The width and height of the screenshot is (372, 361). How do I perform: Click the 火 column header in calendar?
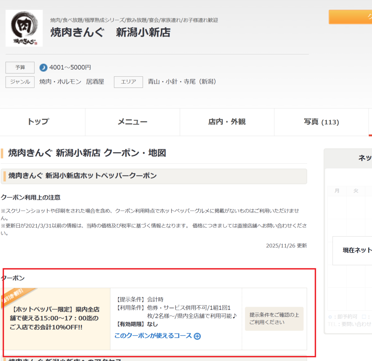click(x=356, y=191)
